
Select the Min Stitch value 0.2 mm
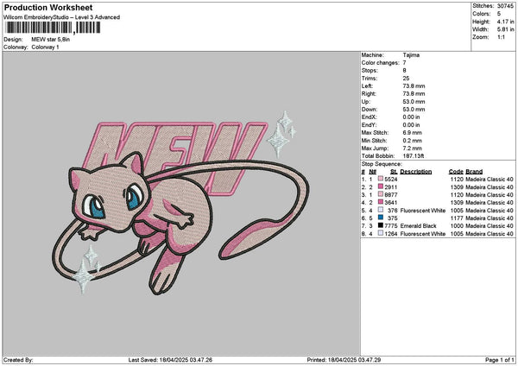pyautogui.click(x=413, y=141)
